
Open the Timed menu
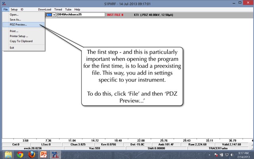[x=58, y=10]
